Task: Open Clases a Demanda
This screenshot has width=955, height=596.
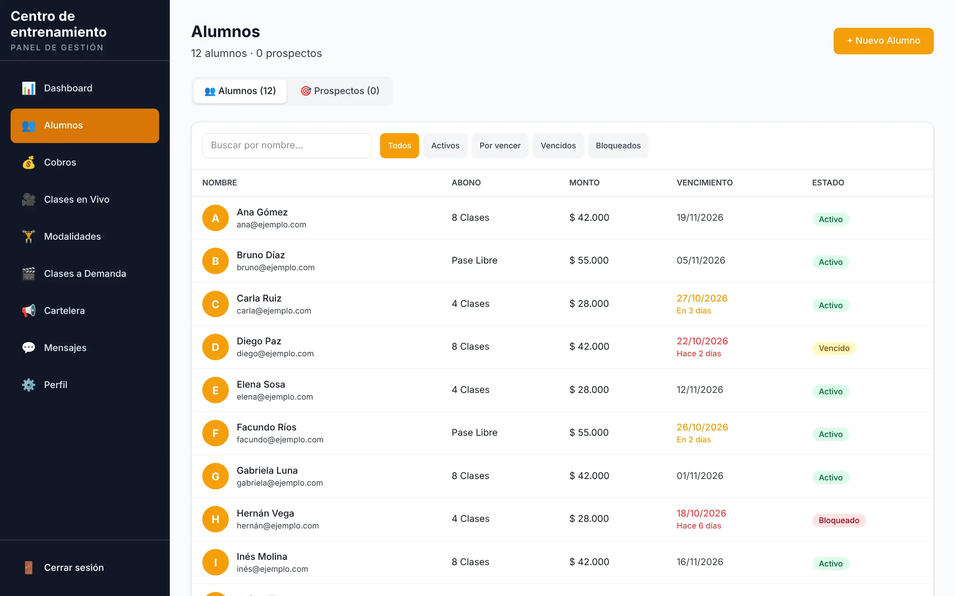Action: (85, 274)
